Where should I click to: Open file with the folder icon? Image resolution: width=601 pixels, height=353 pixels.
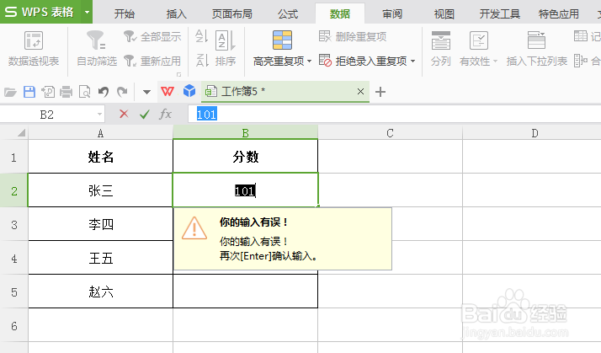tap(10, 92)
